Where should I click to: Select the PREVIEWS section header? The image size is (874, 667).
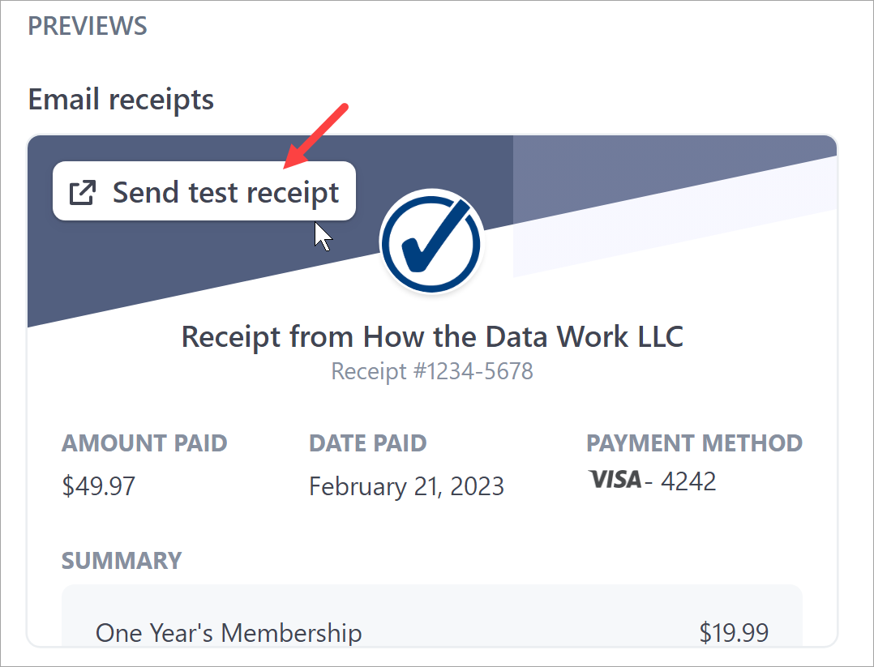point(88,26)
